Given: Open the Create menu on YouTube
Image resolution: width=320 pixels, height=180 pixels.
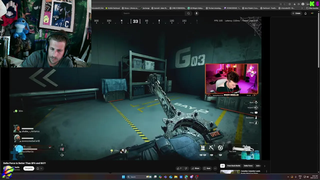Looking at the screenshot, I should coord(296,13).
